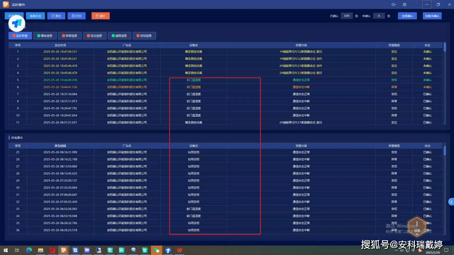This screenshot has height=255, width=454.
Task: Open File Explorer from taskbar
Action: (x=41, y=250)
